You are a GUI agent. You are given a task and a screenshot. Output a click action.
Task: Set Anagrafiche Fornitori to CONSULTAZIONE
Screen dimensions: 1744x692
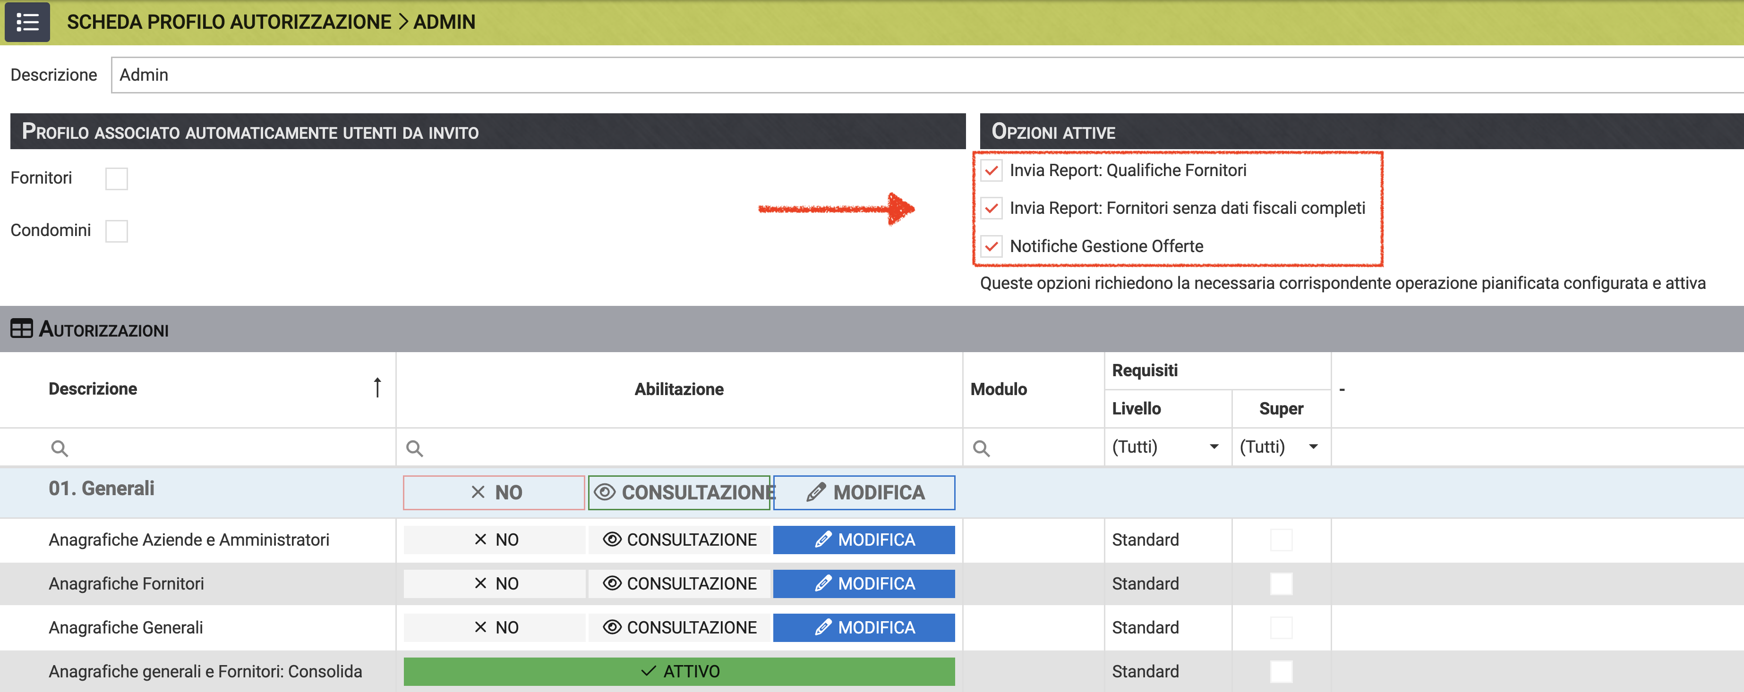click(x=679, y=583)
